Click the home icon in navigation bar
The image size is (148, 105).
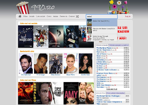pos(20,16)
